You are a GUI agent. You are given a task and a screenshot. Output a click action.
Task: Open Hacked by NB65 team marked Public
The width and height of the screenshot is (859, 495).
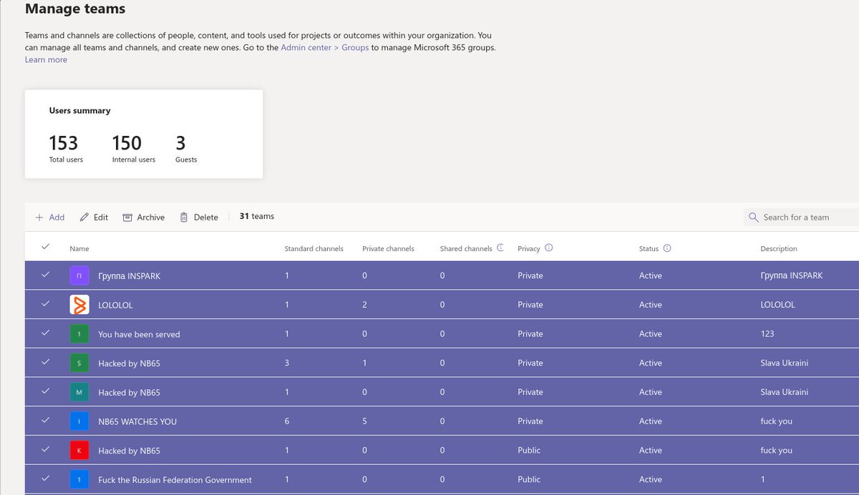pos(129,451)
